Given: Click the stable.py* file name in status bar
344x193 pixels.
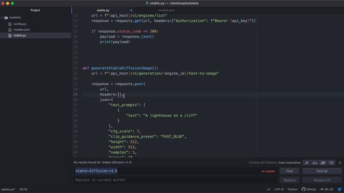Looking at the screenshot, I should point(8,189).
